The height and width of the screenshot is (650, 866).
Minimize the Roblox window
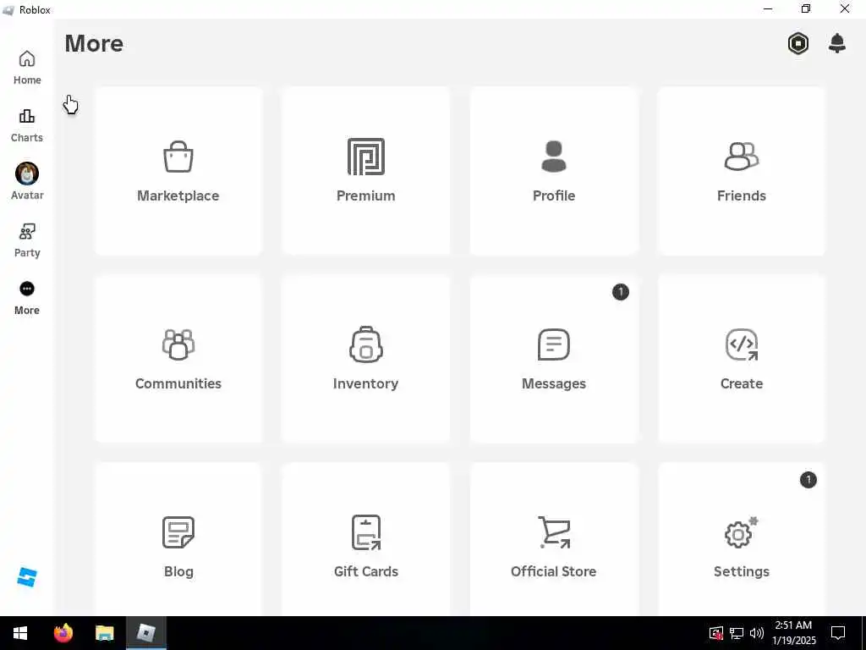point(768,8)
